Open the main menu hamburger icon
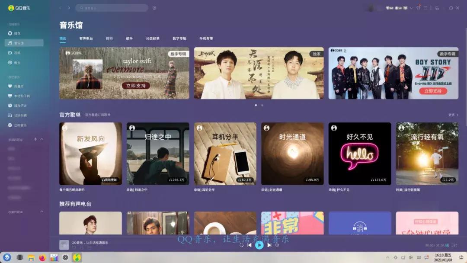The width and height of the screenshot is (467, 263). pos(425,8)
